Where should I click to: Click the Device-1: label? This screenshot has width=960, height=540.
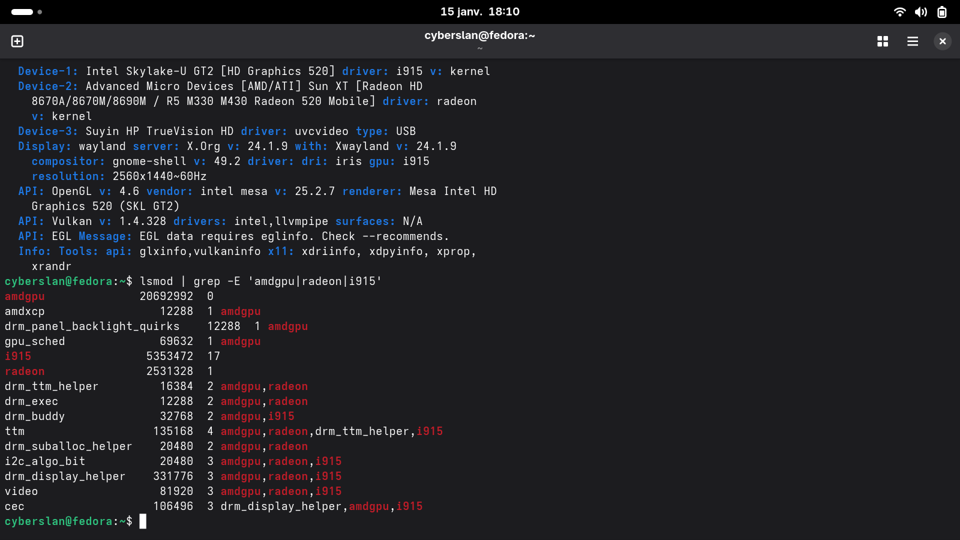click(x=48, y=71)
